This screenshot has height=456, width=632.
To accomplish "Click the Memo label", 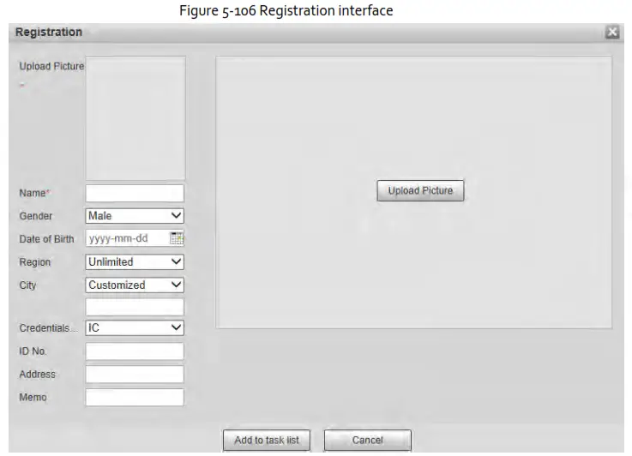I will tap(33, 397).
